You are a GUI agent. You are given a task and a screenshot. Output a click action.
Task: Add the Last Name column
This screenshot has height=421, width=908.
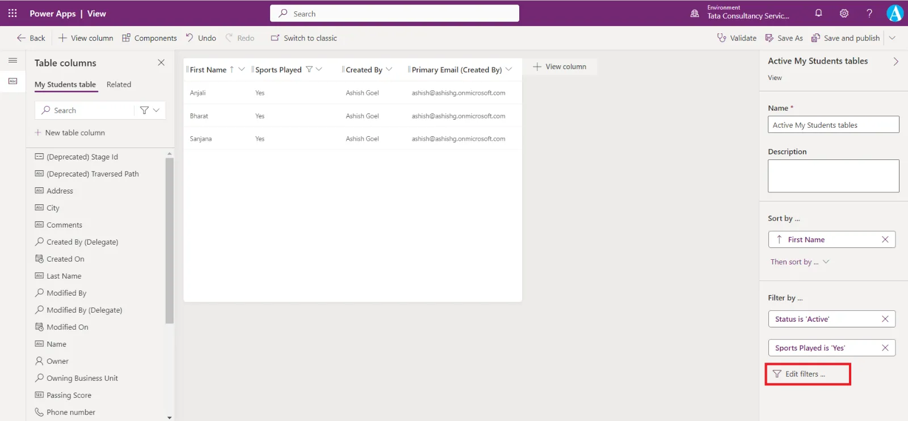58,276
